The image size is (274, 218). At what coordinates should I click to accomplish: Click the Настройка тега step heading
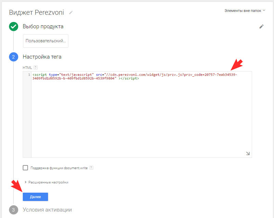(42, 57)
